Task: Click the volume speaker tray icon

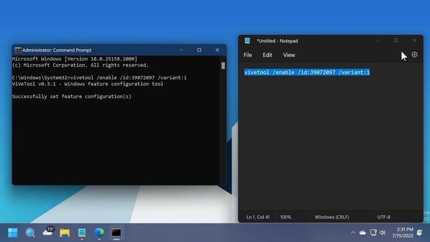Action: (x=382, y=233)
